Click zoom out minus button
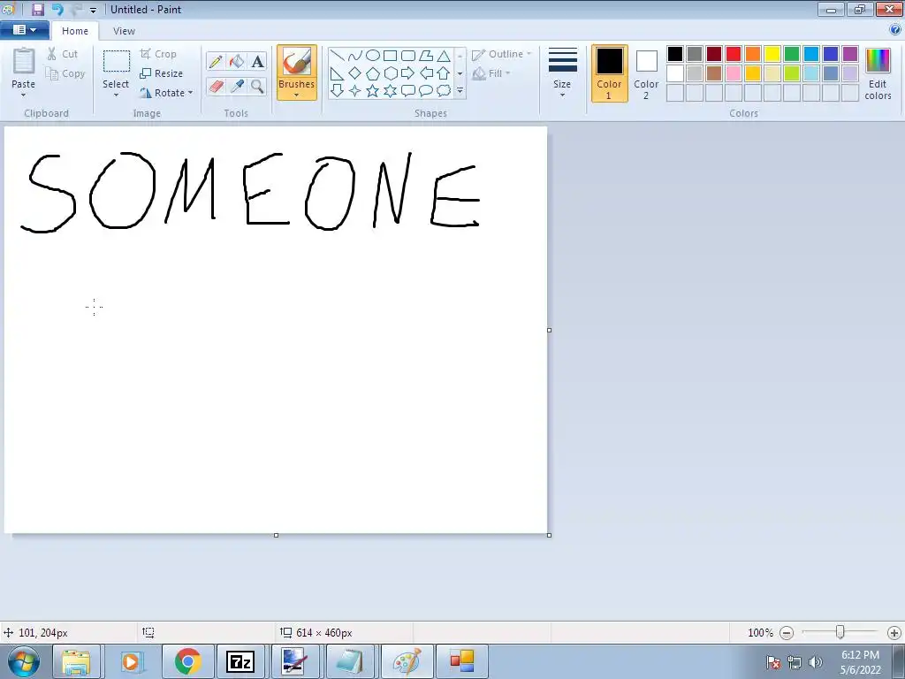The height and width of the screenshot is (679, 905). click(786, 633)
